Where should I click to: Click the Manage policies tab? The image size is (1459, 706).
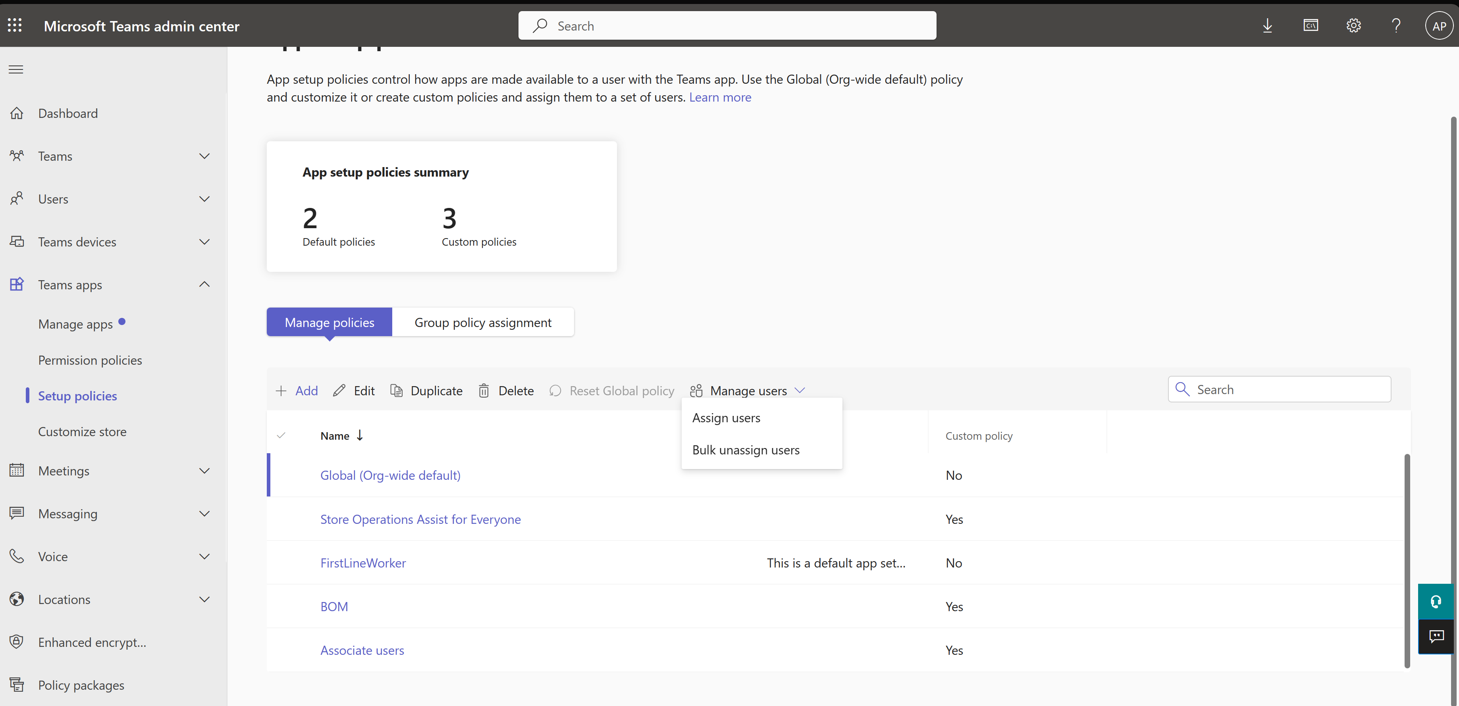pyautogui.click(x=330, y=322)
